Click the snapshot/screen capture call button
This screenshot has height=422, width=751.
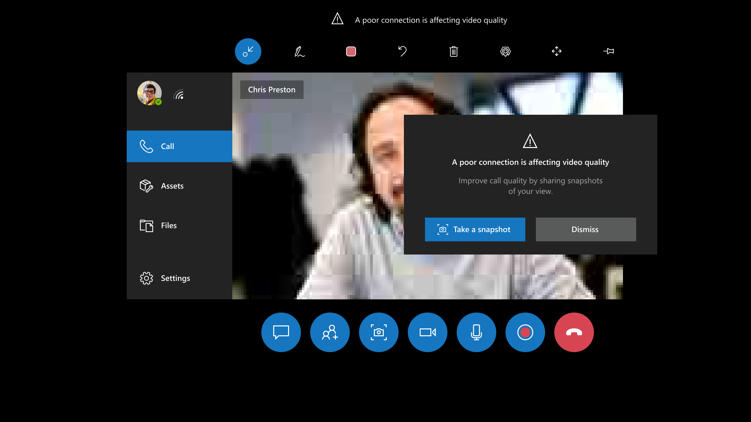click(378, 332)
